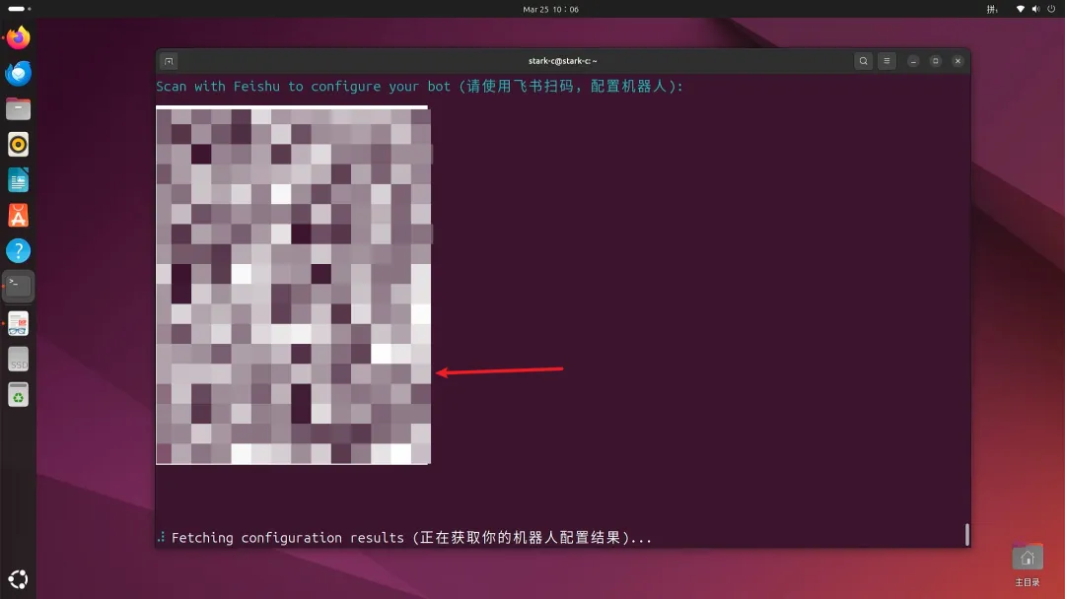1065x599 pixels.
Task: Close the terminal window
Action: click(958, 61)
